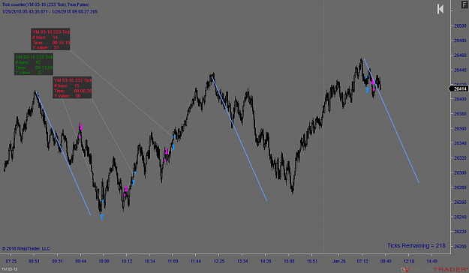This screenshot has height=273, width=469.
Task: Click the 26220 price axis label
Action: (x=460, y=232)
